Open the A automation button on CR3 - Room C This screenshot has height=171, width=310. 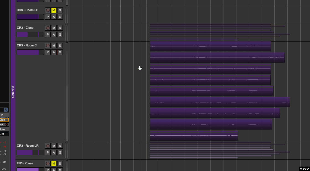coord(54,52)
